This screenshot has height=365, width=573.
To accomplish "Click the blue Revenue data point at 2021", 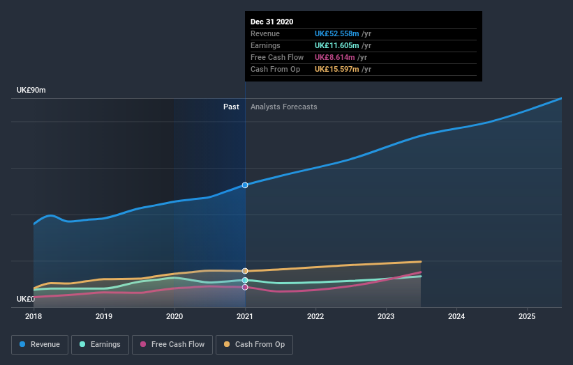I will (x=245, y=185).
